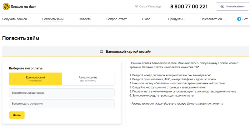Expand the О нас dropdown menu
Screen dimensions: 250x132
(x=147, y=19)
